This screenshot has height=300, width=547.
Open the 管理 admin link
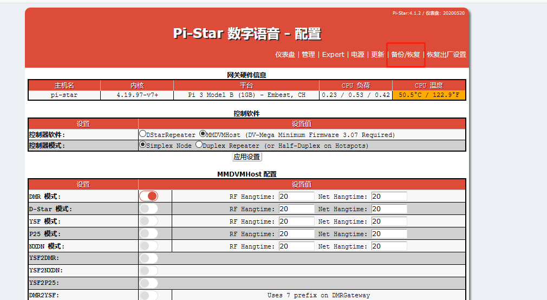coord(308,54)
